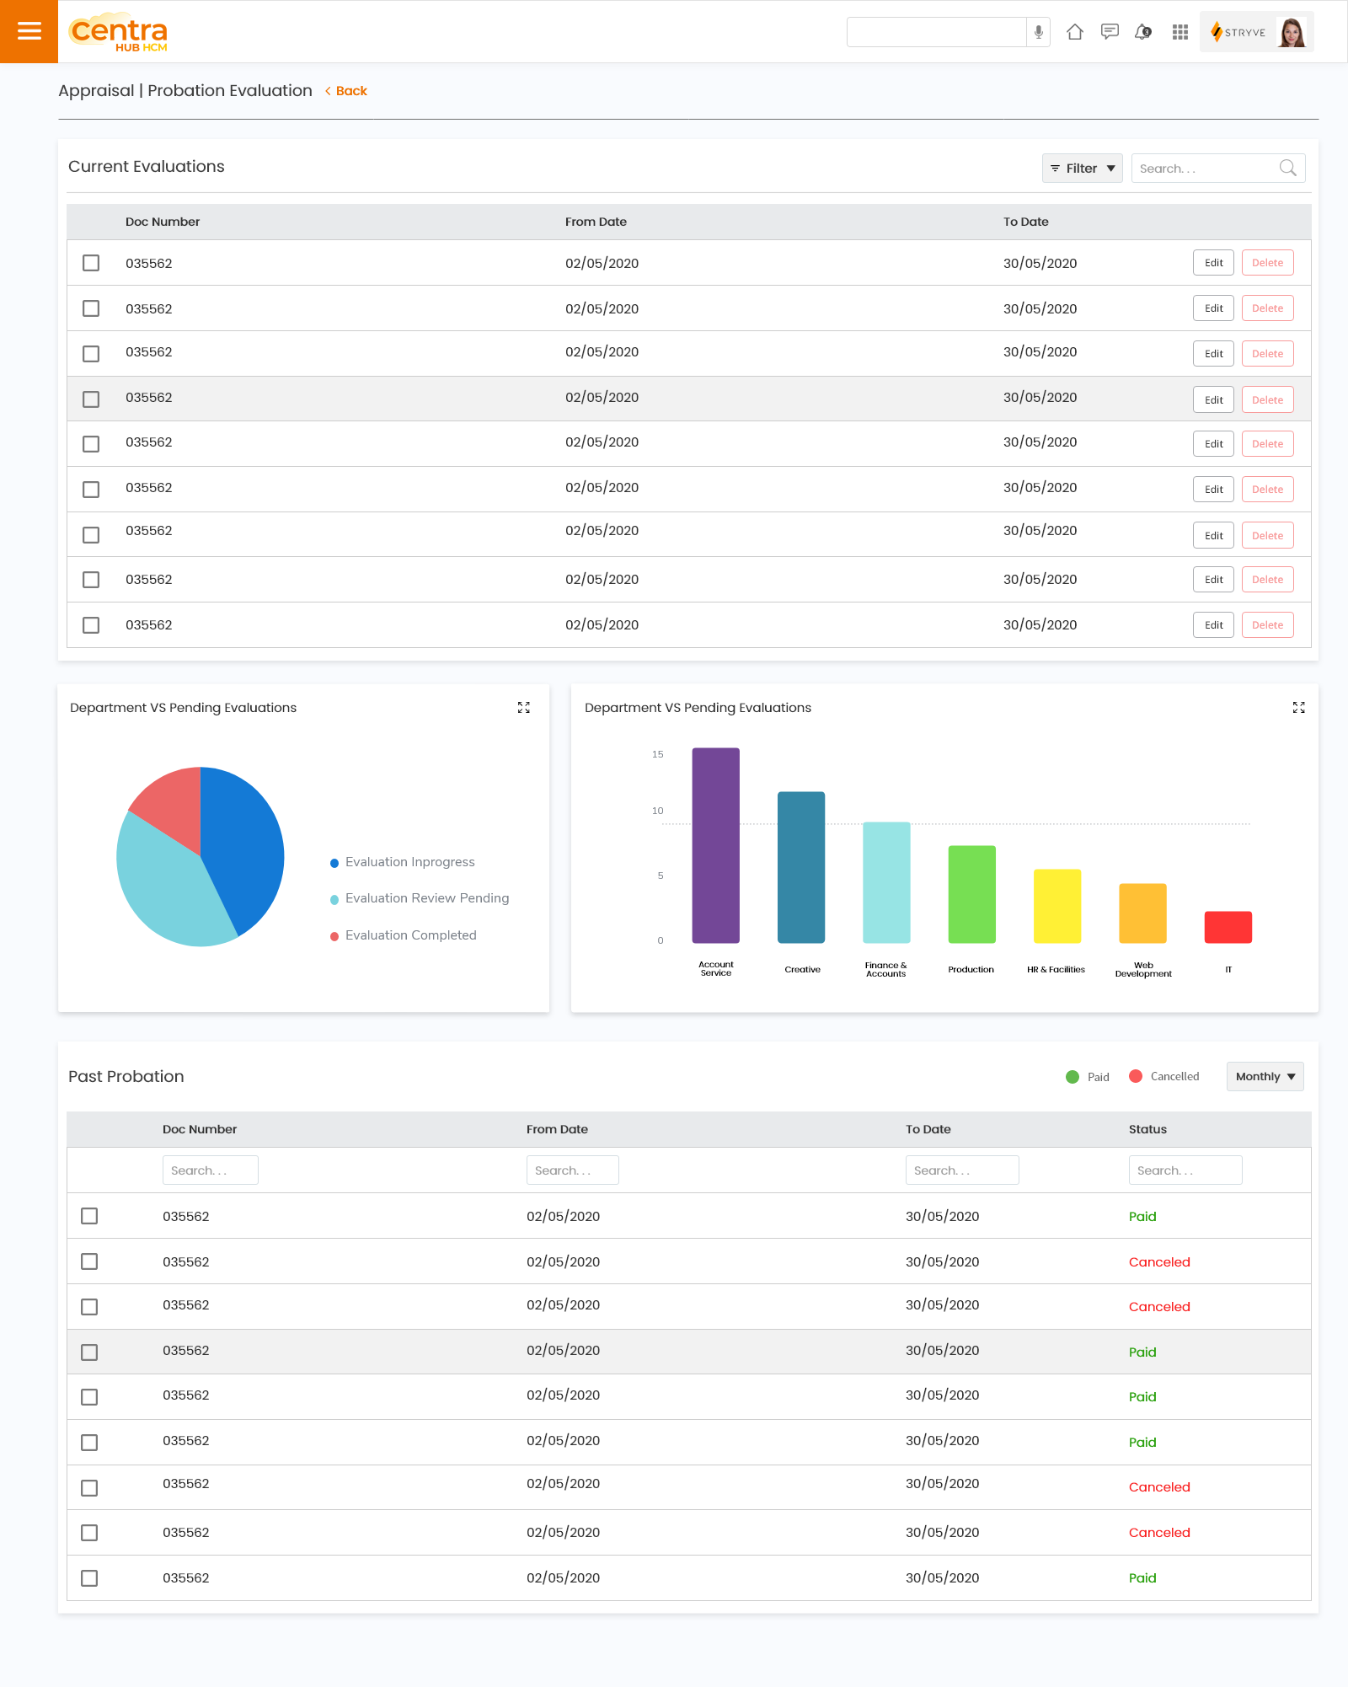Select the checkbox next to the Paid row
The height and width of the screenshot is (1687, 1348).
click(89, 1216)
